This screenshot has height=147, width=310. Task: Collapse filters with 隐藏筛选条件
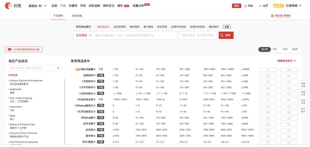pos(287,61)
